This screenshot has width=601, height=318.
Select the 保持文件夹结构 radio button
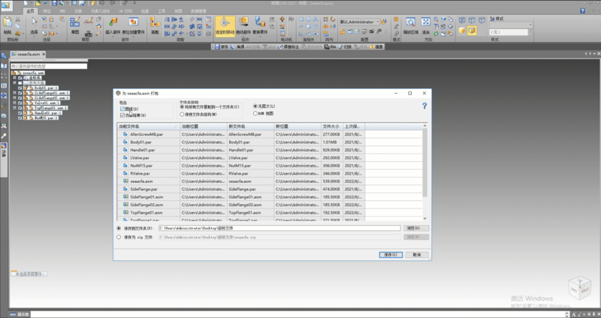[183, 114]
